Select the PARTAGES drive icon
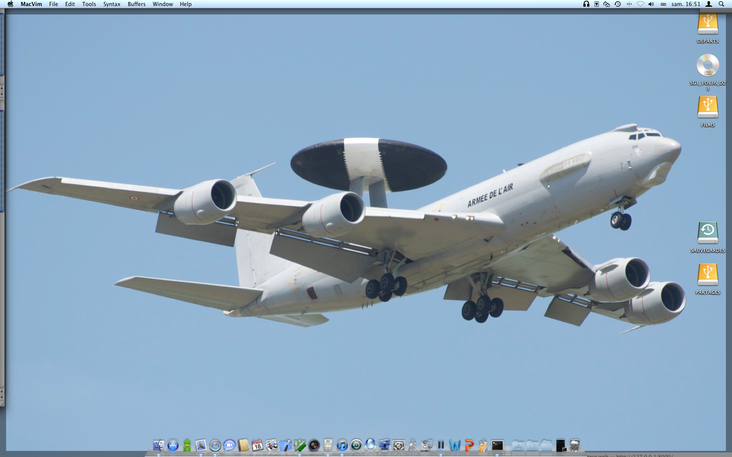The image size is (732, 457). [708, 275]
